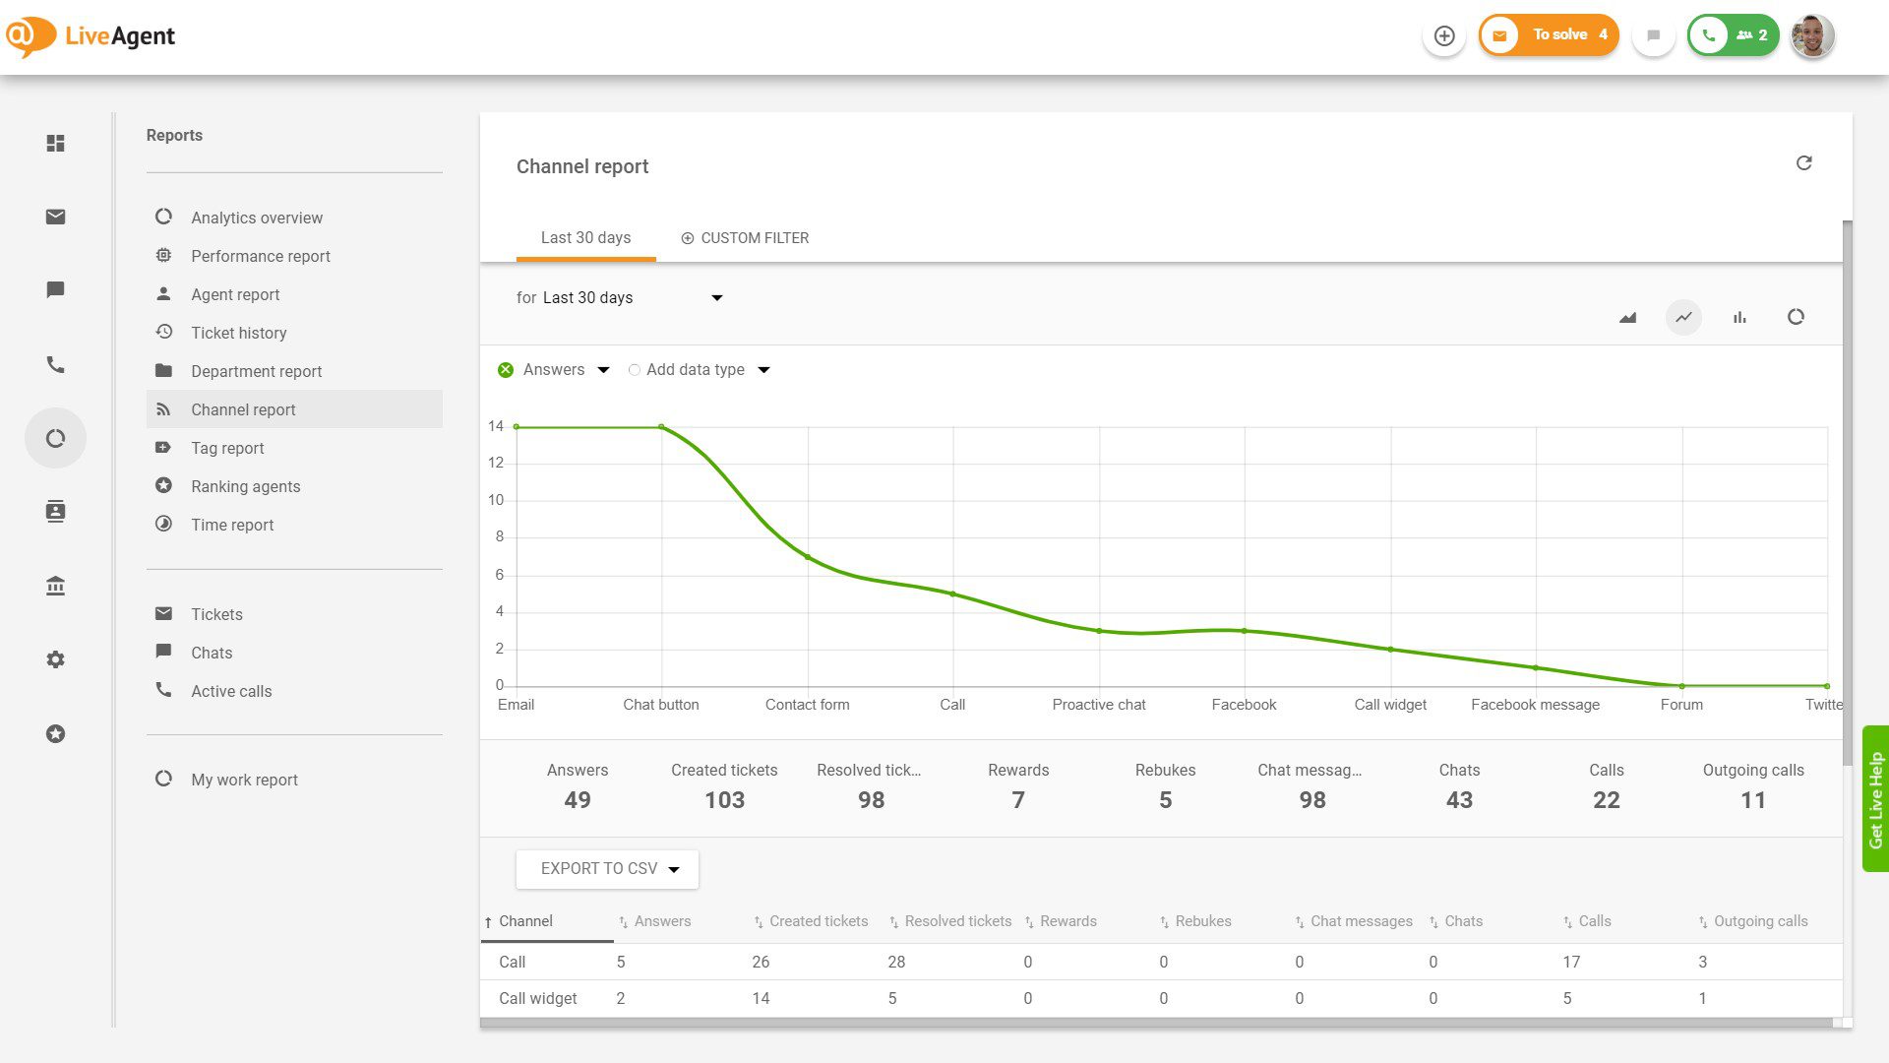Select the Add data type radio button
The width and height of the screenshot is (1889, 1063).
pos(635,369)
